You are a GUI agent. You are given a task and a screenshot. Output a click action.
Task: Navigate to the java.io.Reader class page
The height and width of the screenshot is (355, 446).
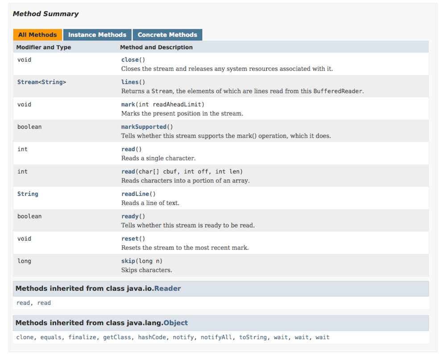[x=168, y=288]
